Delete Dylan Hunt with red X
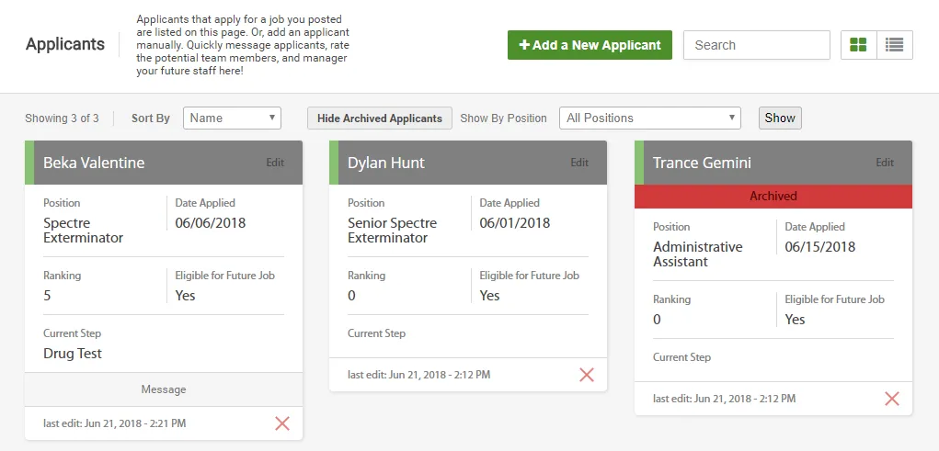 (587, 375)
